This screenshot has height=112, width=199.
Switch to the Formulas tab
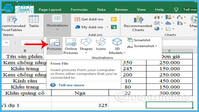[x=79, y=10]
